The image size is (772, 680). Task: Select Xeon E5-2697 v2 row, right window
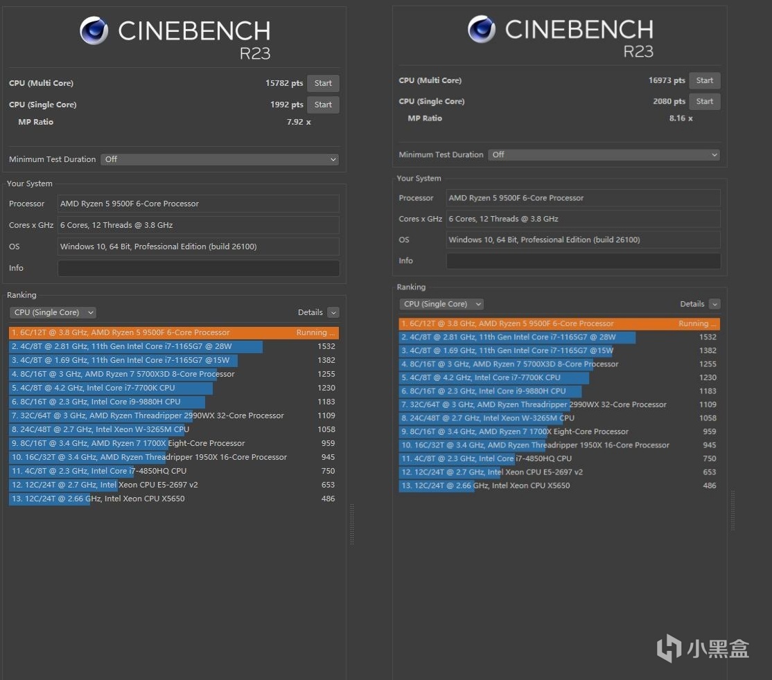coord(559,472)
